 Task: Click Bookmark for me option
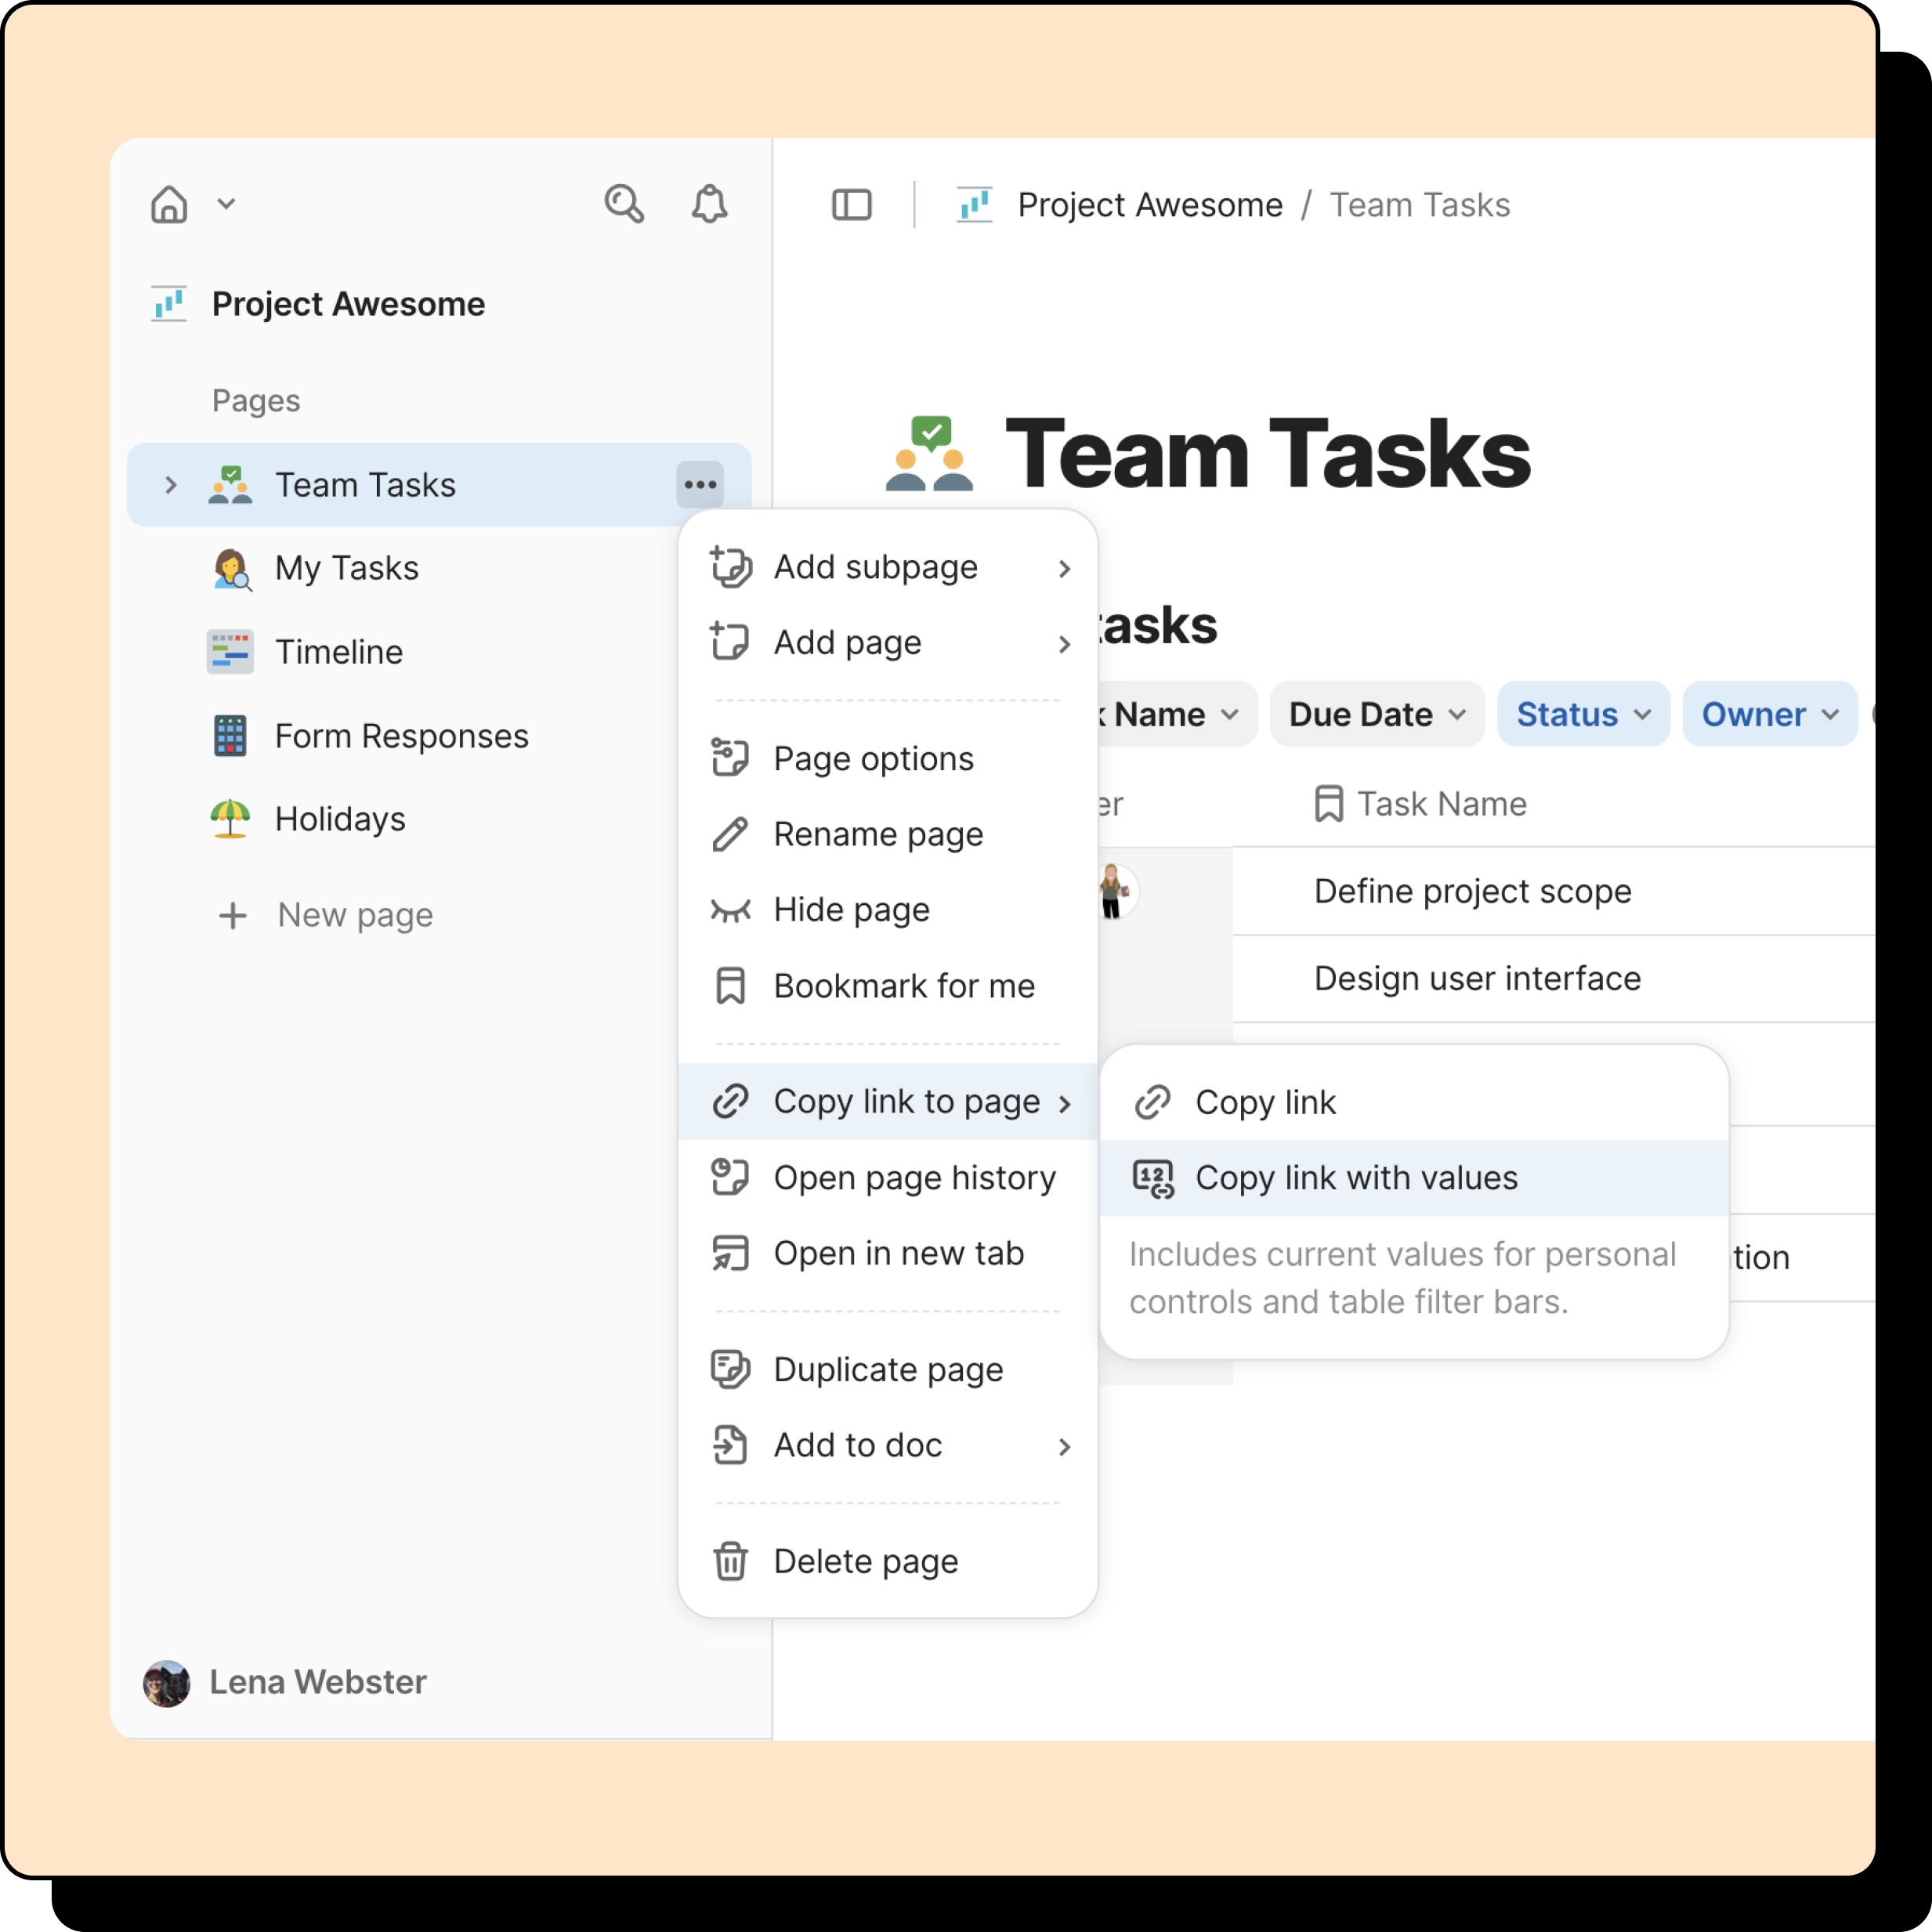pos(903,986)
